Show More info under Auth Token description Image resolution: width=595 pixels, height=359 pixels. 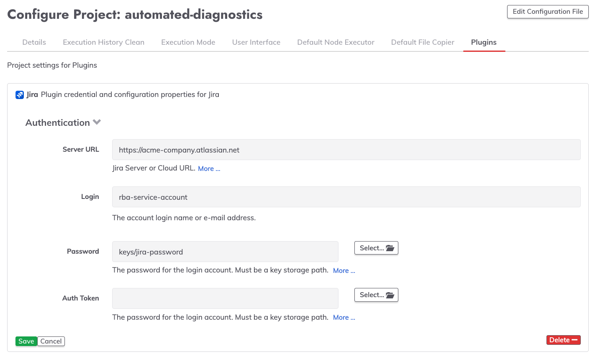coord(344,317)
